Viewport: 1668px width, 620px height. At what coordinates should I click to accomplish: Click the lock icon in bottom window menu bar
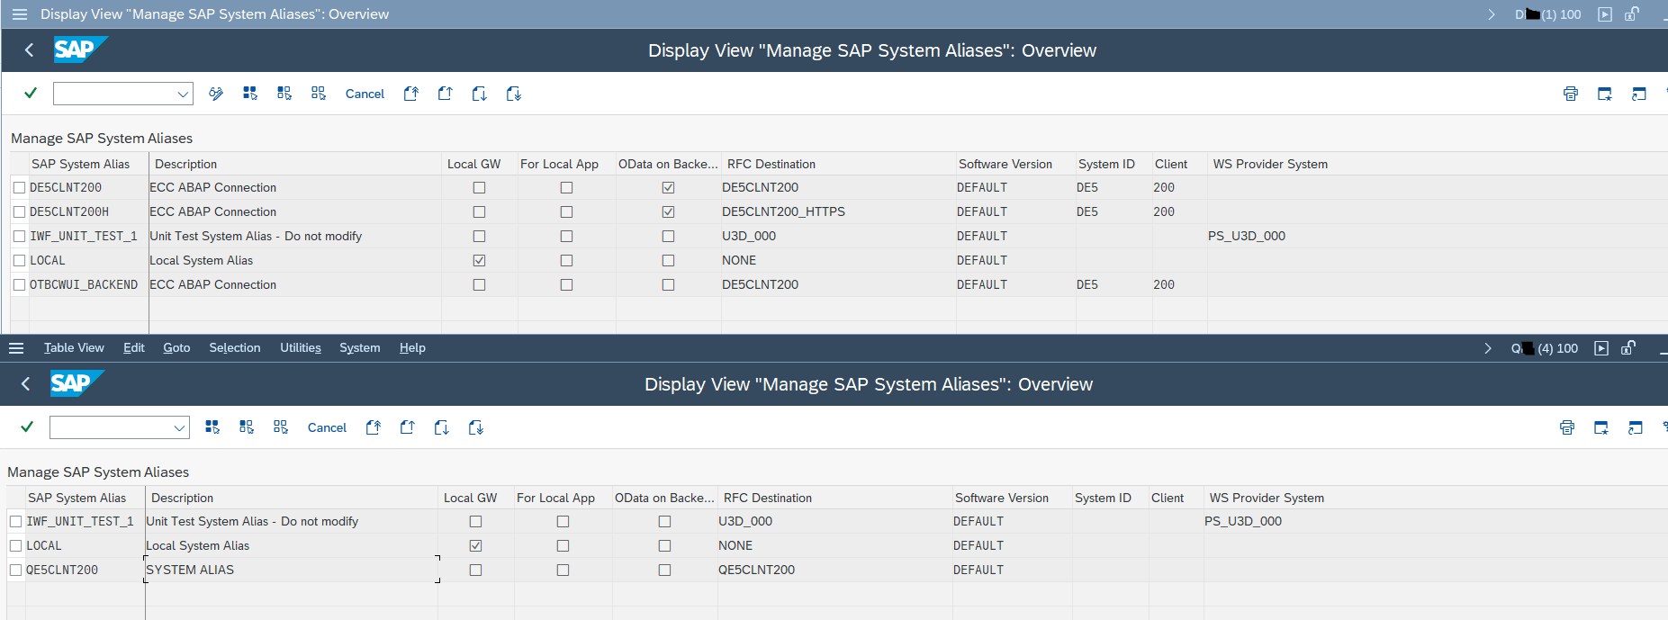pos(1628,348)
